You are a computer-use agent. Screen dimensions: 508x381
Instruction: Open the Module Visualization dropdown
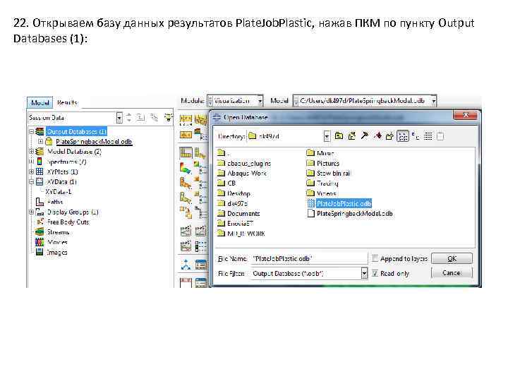(260, 101)
